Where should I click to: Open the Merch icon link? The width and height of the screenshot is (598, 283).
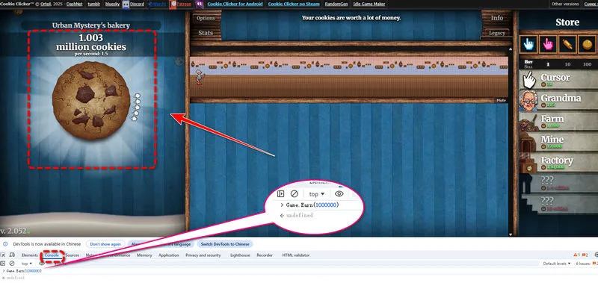(x=150, y=4)
